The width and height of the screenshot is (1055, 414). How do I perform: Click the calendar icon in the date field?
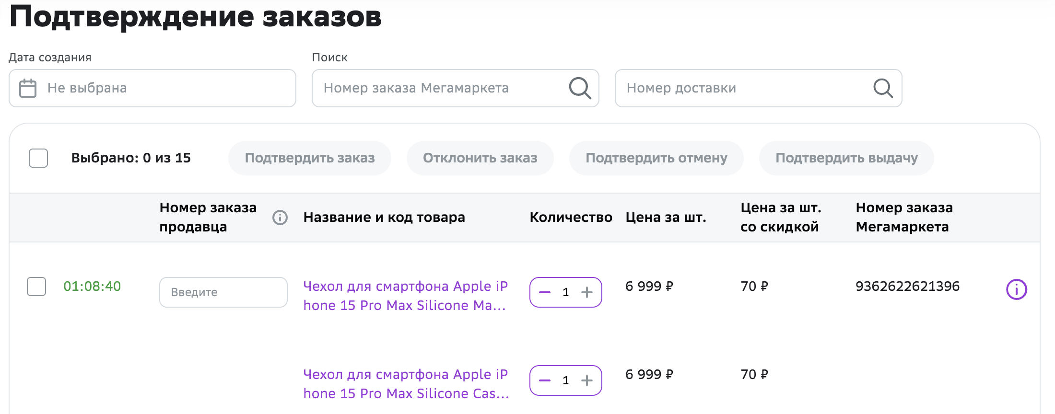coord(28,88)
